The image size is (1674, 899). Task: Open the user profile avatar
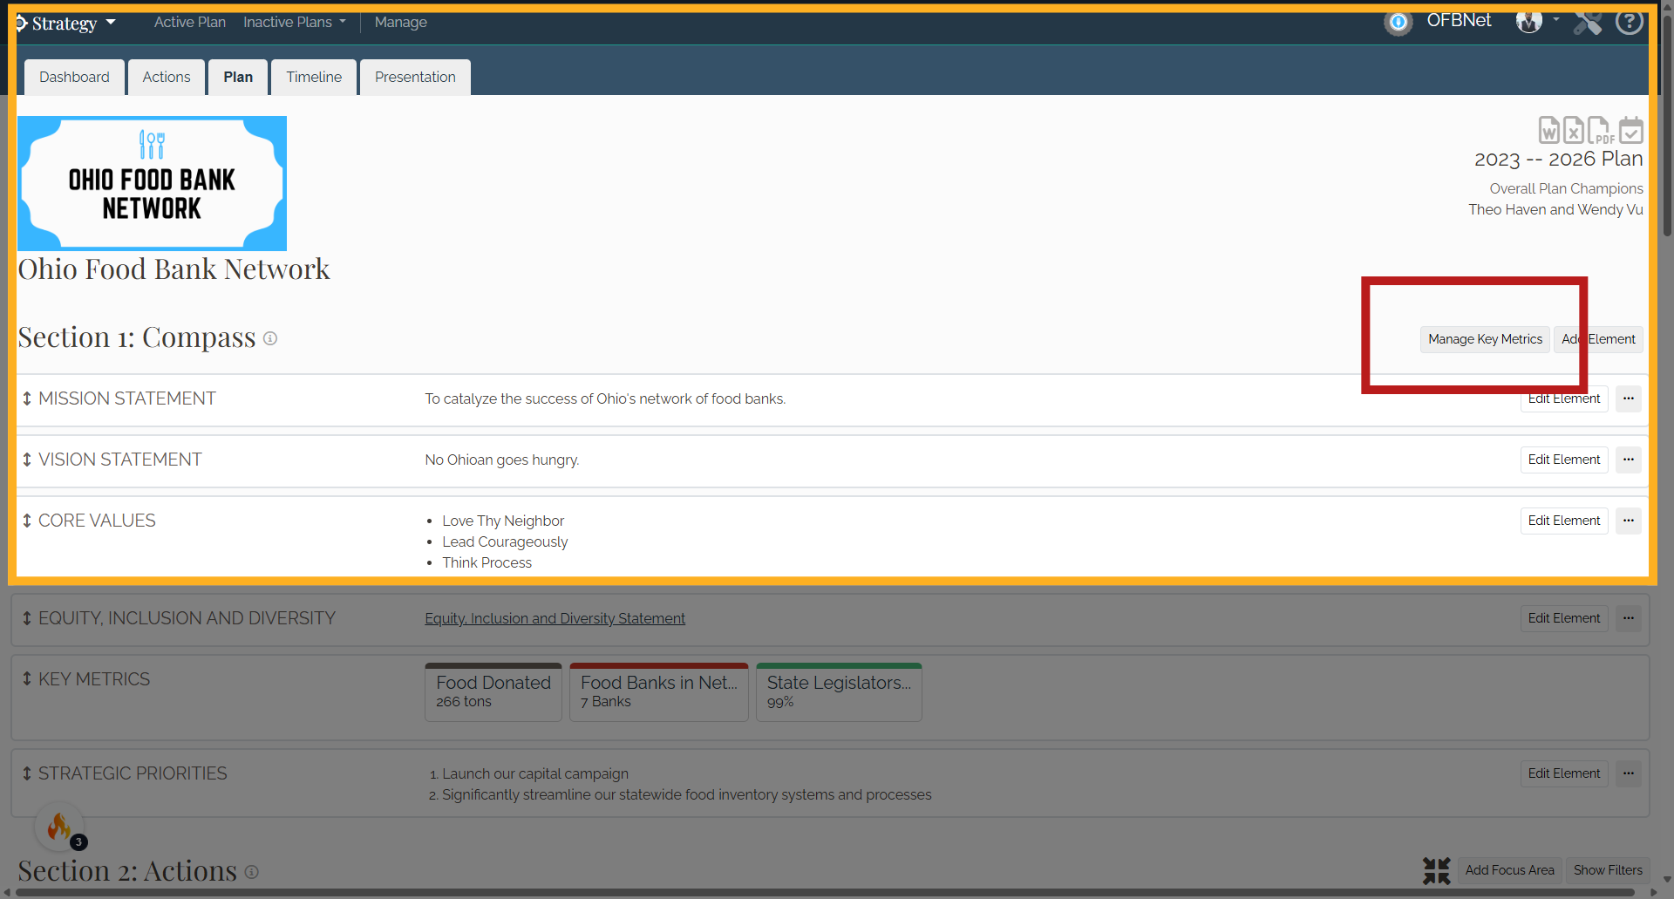[1528, 21]
